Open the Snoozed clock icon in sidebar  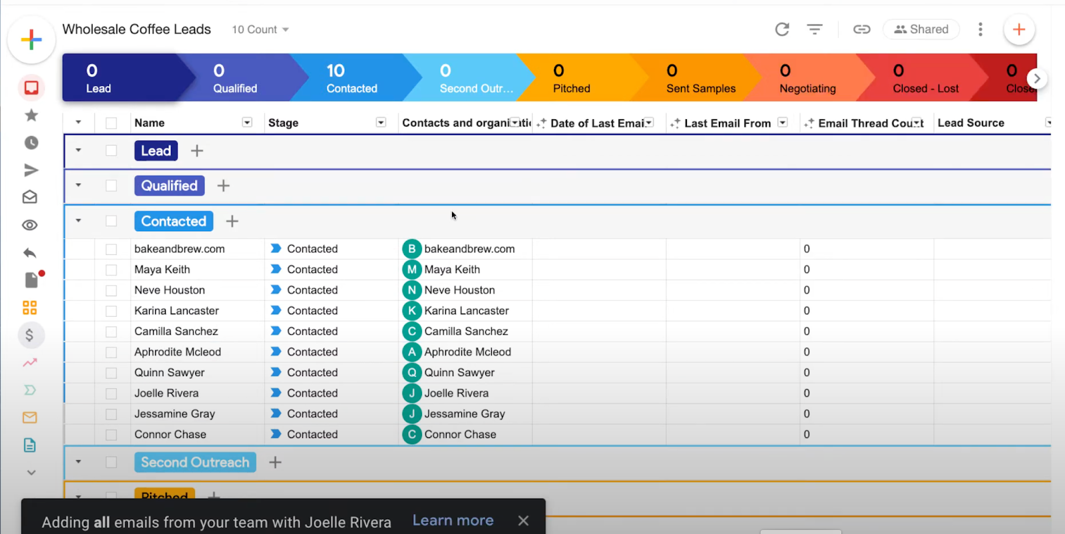pos(31,142)
